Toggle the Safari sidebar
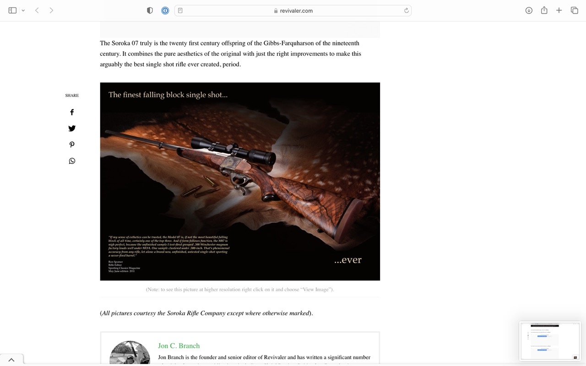The image size is (586, 366). pos(12,11)
